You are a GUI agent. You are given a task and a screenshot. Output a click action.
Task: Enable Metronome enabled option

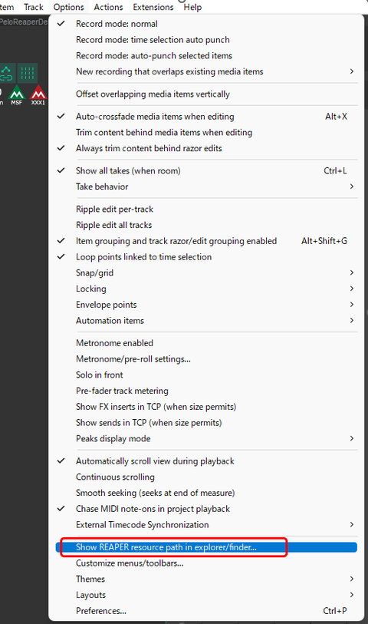206,343
